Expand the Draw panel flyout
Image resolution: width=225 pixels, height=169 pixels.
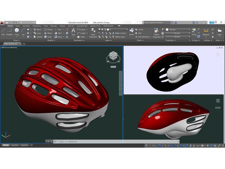[x=15, y=40]
